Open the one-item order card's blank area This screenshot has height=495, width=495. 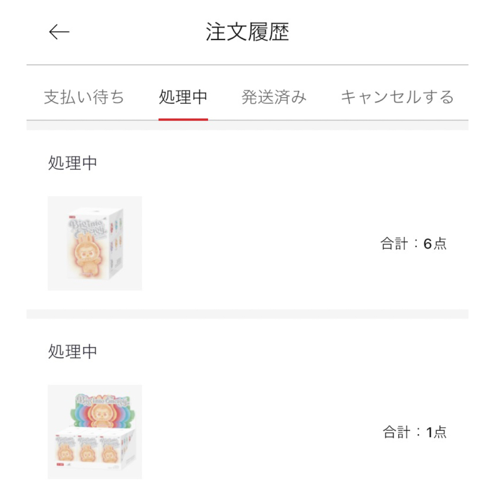coord(259,432)
